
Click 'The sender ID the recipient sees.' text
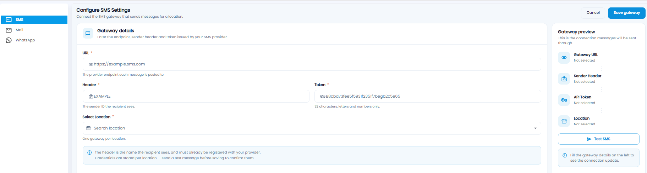point(109,106)
